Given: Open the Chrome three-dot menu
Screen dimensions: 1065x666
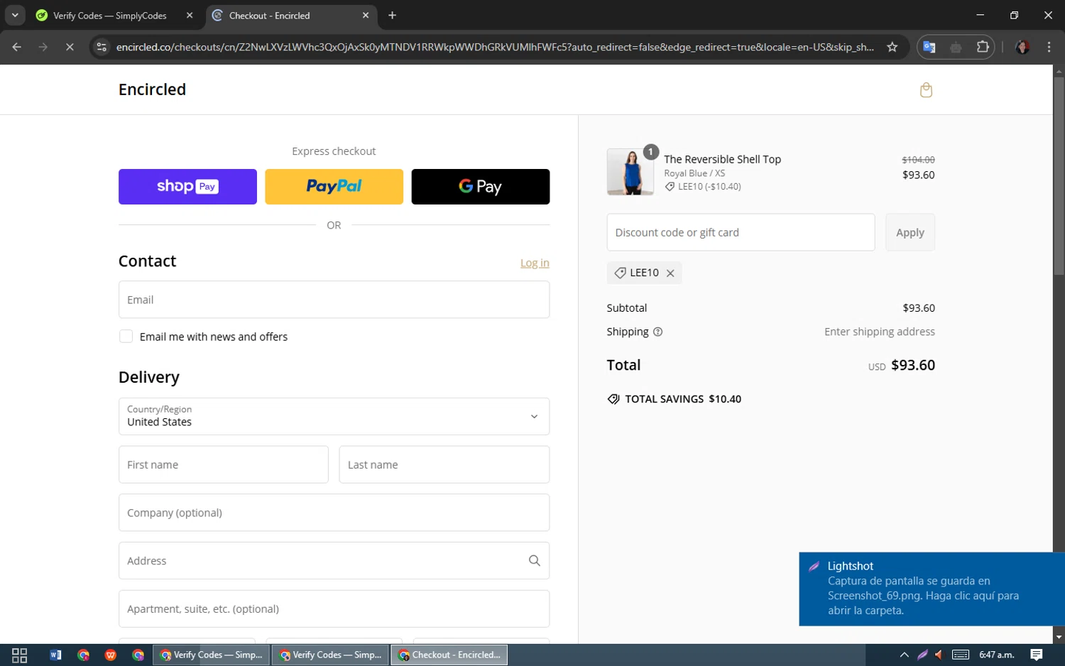Looking at the screenshot, I should (x=1049, y=47).
